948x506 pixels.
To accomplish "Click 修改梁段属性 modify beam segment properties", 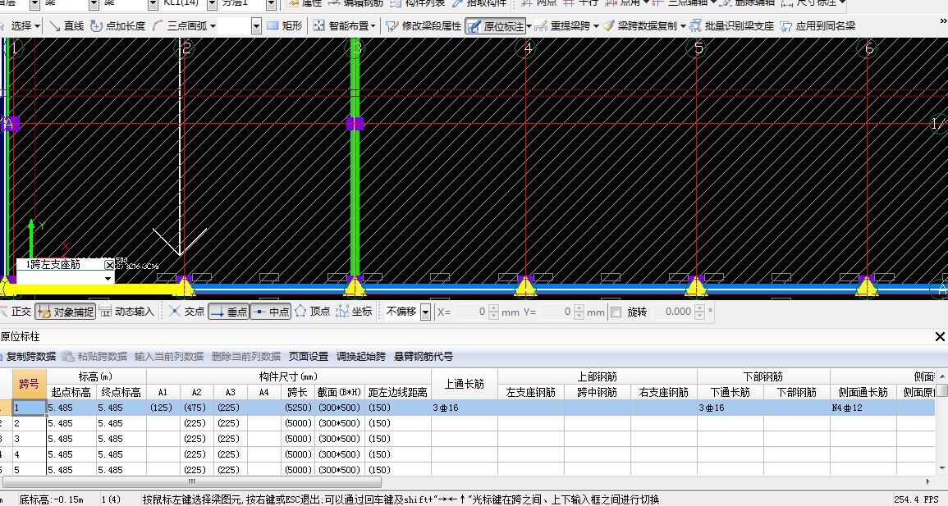I will 424,26.
